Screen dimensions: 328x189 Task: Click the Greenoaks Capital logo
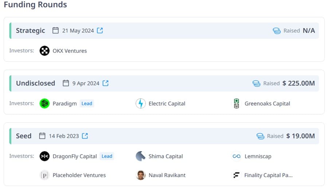tap(237, 104)
